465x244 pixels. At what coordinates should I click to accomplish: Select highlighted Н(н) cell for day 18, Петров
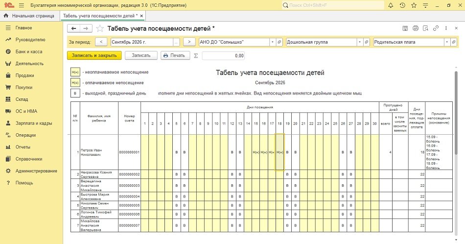click(279, 152)
